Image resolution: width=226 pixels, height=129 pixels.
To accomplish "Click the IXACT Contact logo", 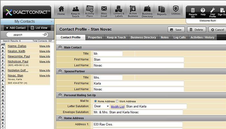I will tap(27, 12).
